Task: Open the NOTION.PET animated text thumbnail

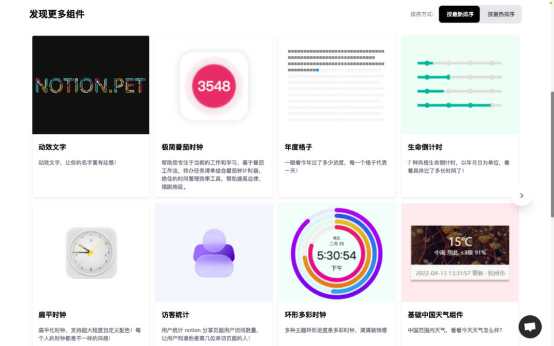Action: click(91, 85)
